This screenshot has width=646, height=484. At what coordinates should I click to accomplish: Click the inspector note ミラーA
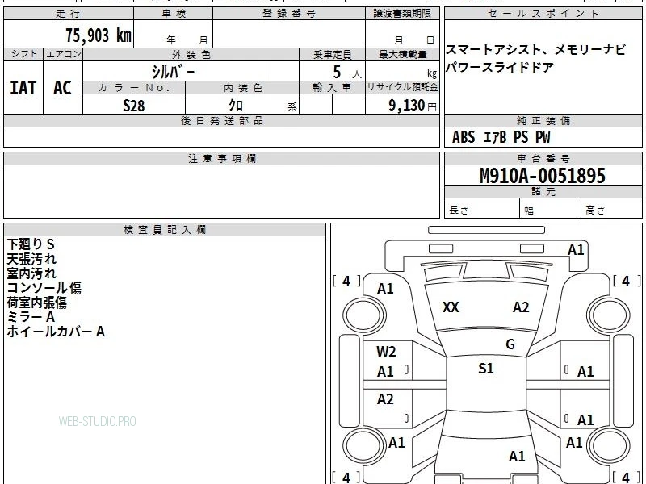point(31,317)
